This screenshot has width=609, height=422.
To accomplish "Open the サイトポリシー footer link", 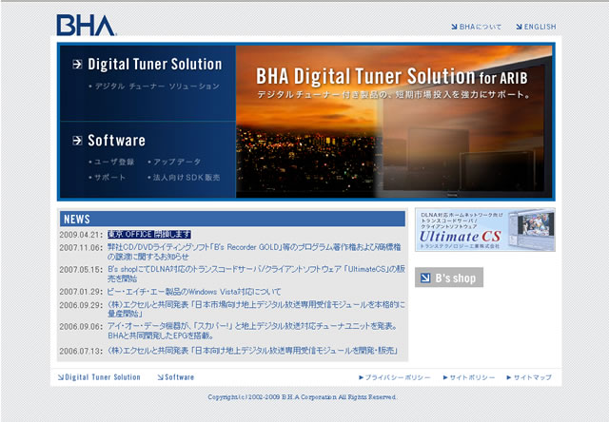I will coord(469,377).
